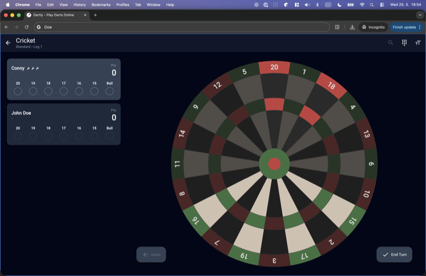426x276 pixels.
Task: Open the Bookmarks menu
Action: pyautogui.click(x=101, y=5)
